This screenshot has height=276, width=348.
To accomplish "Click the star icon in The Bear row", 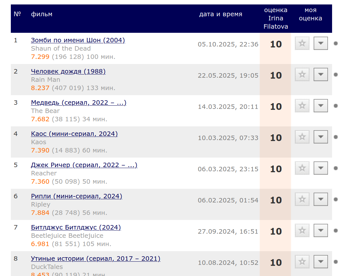I will click(302, 106).
